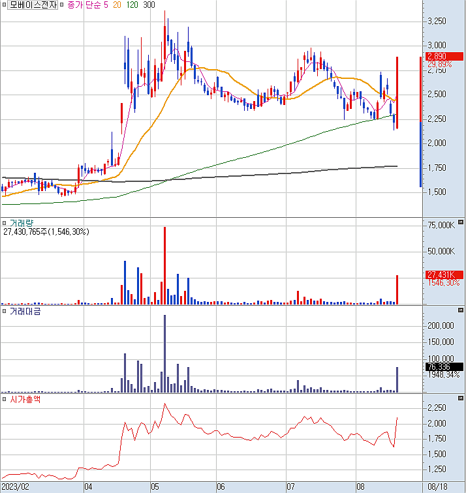Click the 3,000 price axis label
Viewport: 466px width, 493px height.
pyautogui.click(x=437, y=45)
